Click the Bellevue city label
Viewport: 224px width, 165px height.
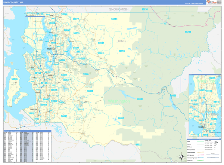click(x=51, y=49)
